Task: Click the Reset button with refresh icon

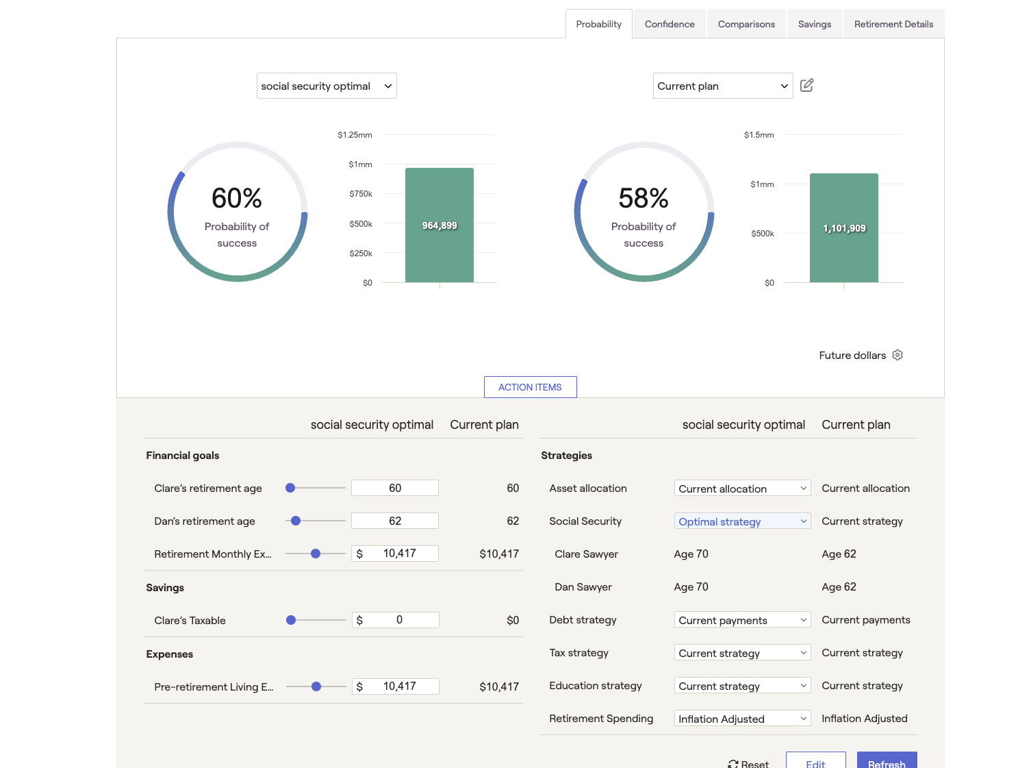Action: [748, 763]
